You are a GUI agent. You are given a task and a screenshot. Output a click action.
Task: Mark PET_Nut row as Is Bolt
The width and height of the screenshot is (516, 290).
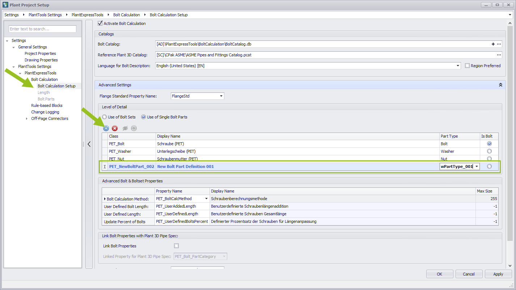[489, 159]
